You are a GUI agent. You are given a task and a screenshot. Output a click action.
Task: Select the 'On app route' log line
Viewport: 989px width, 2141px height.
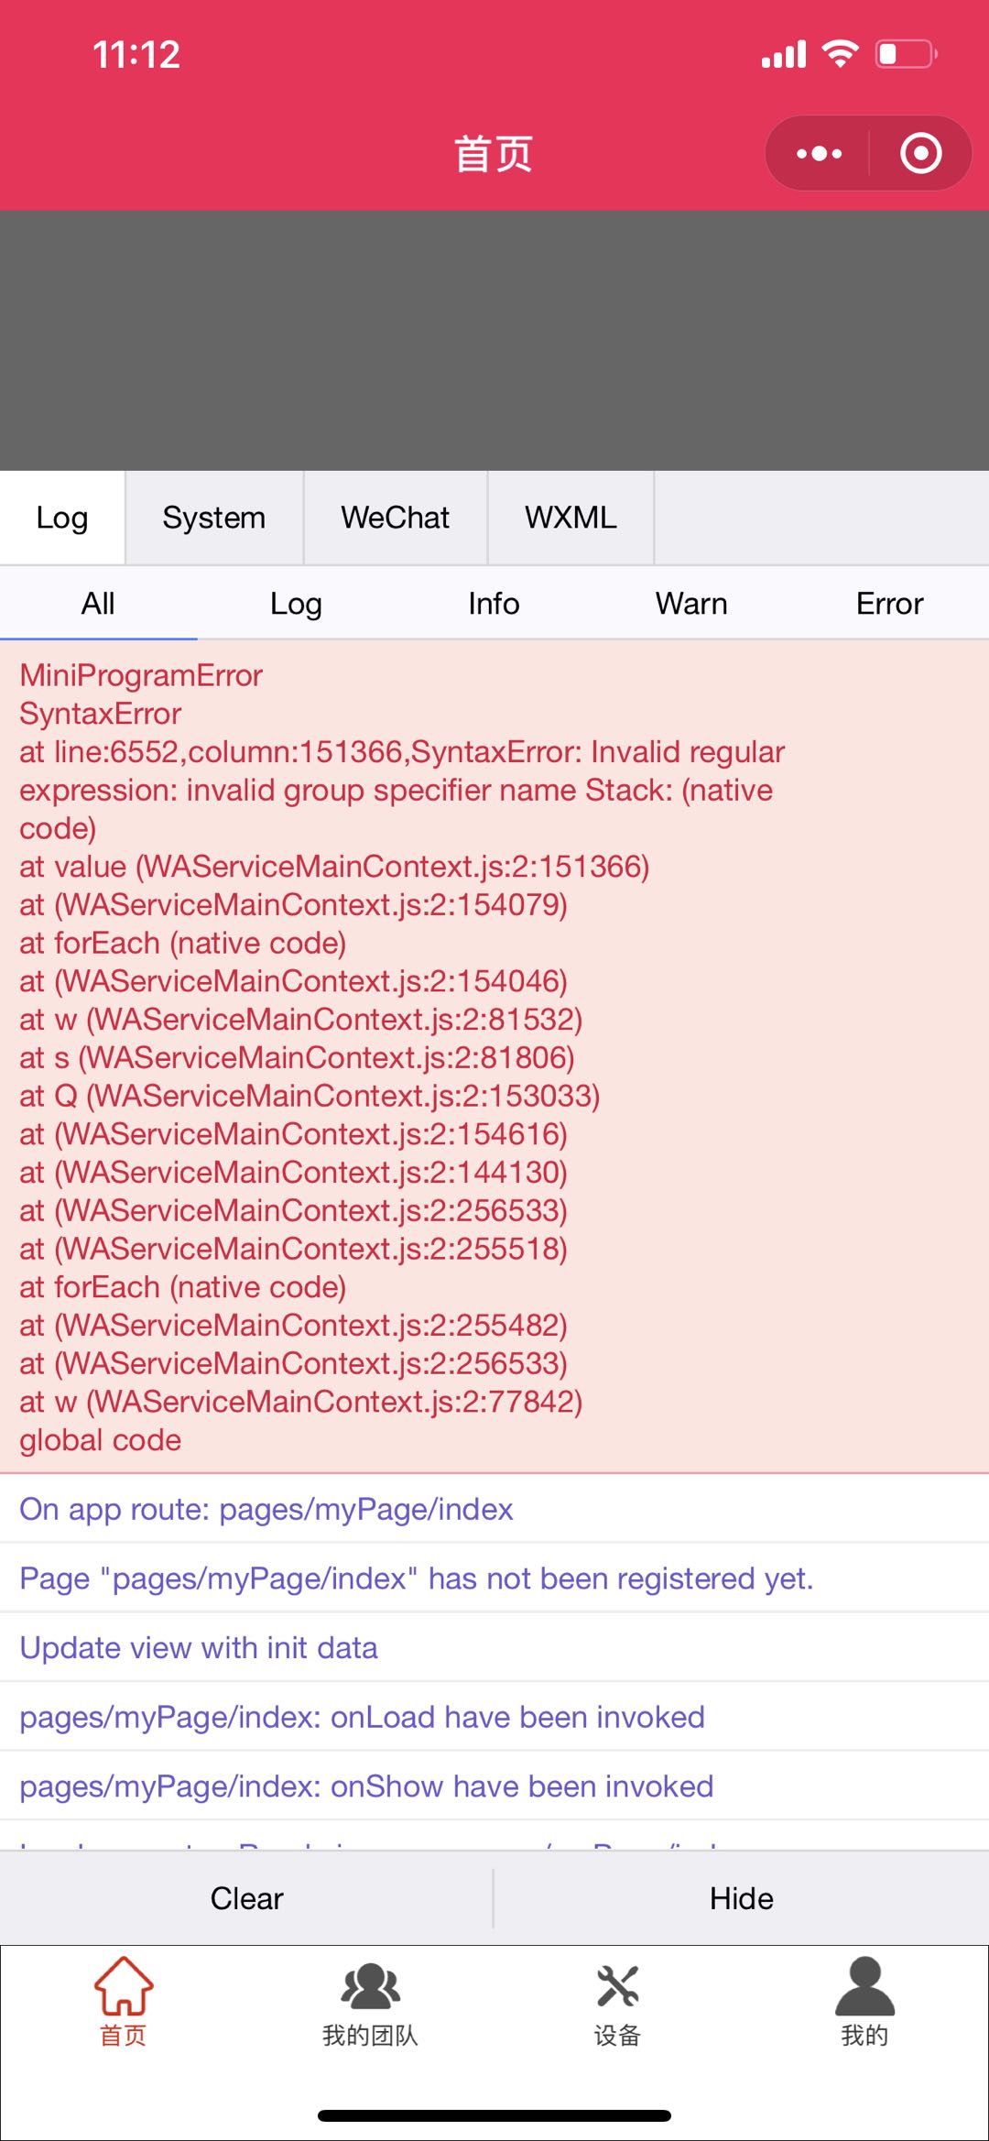pyautogui.click(x=266, y=1509)
